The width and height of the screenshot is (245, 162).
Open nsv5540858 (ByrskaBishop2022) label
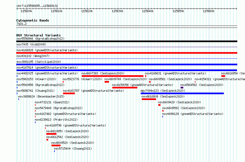pos(40,85)
